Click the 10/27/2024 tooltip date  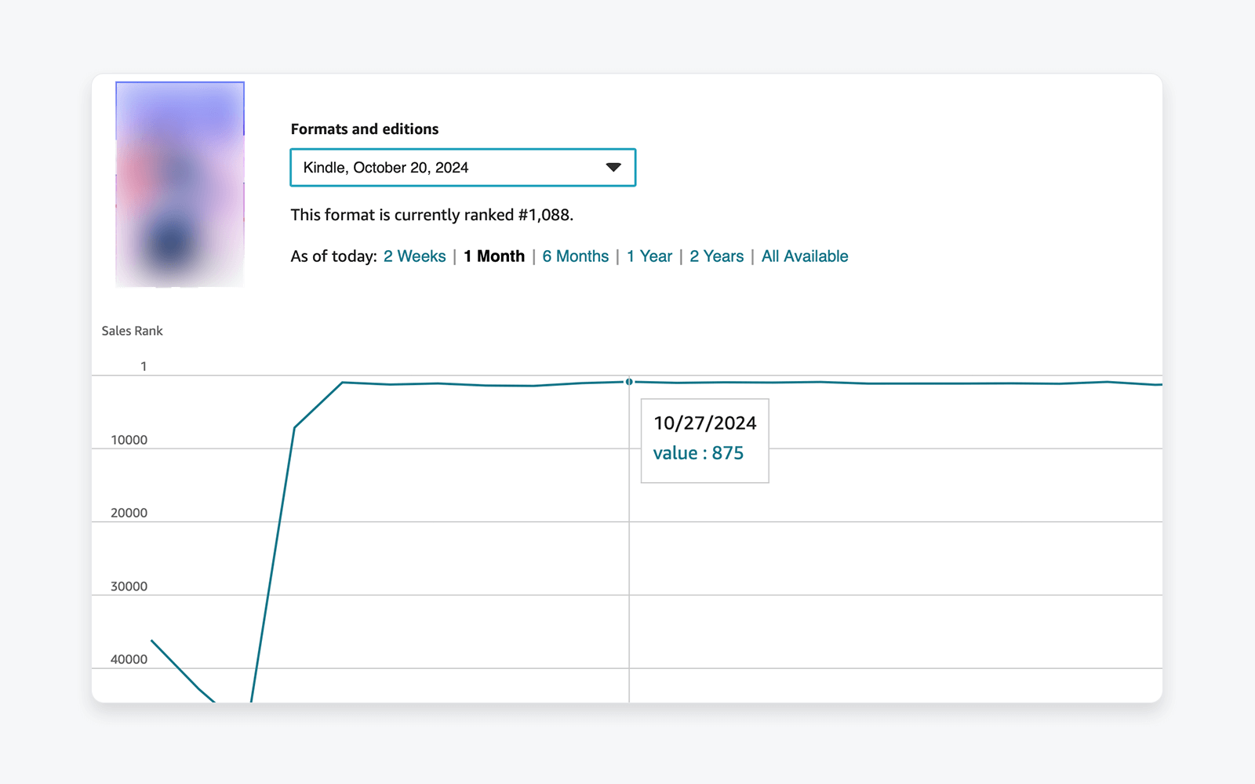[x=704, y=423]
